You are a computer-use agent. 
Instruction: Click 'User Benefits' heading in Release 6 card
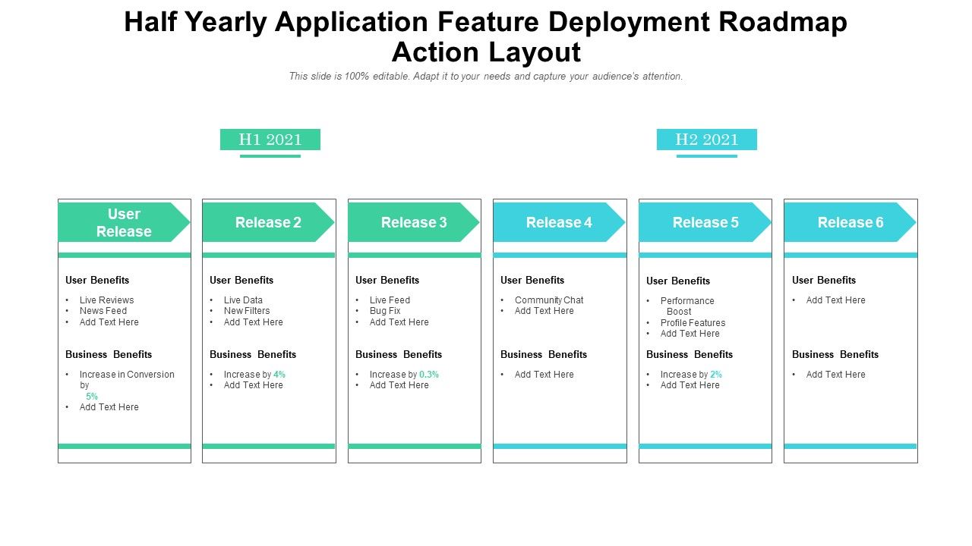coord(824,280)
